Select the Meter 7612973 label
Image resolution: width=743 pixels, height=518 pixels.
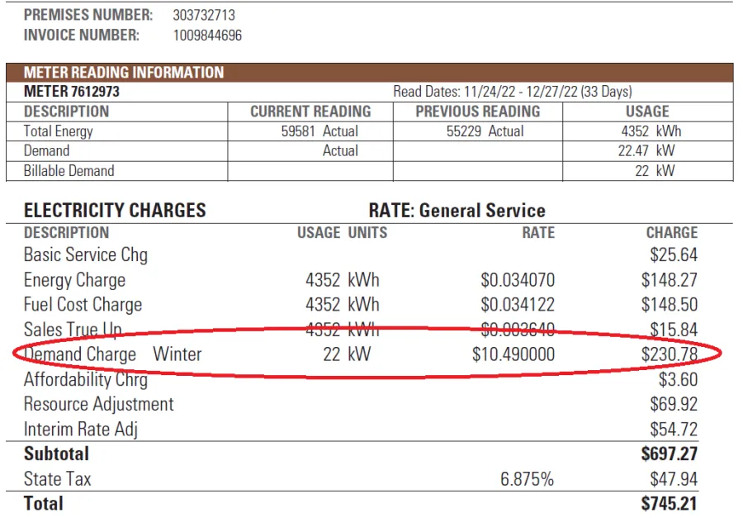(x=71, y=92)
